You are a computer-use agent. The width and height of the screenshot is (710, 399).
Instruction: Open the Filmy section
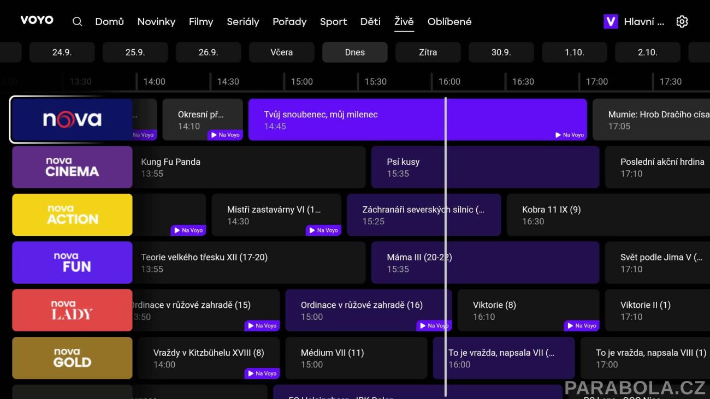tap(201, 22)
